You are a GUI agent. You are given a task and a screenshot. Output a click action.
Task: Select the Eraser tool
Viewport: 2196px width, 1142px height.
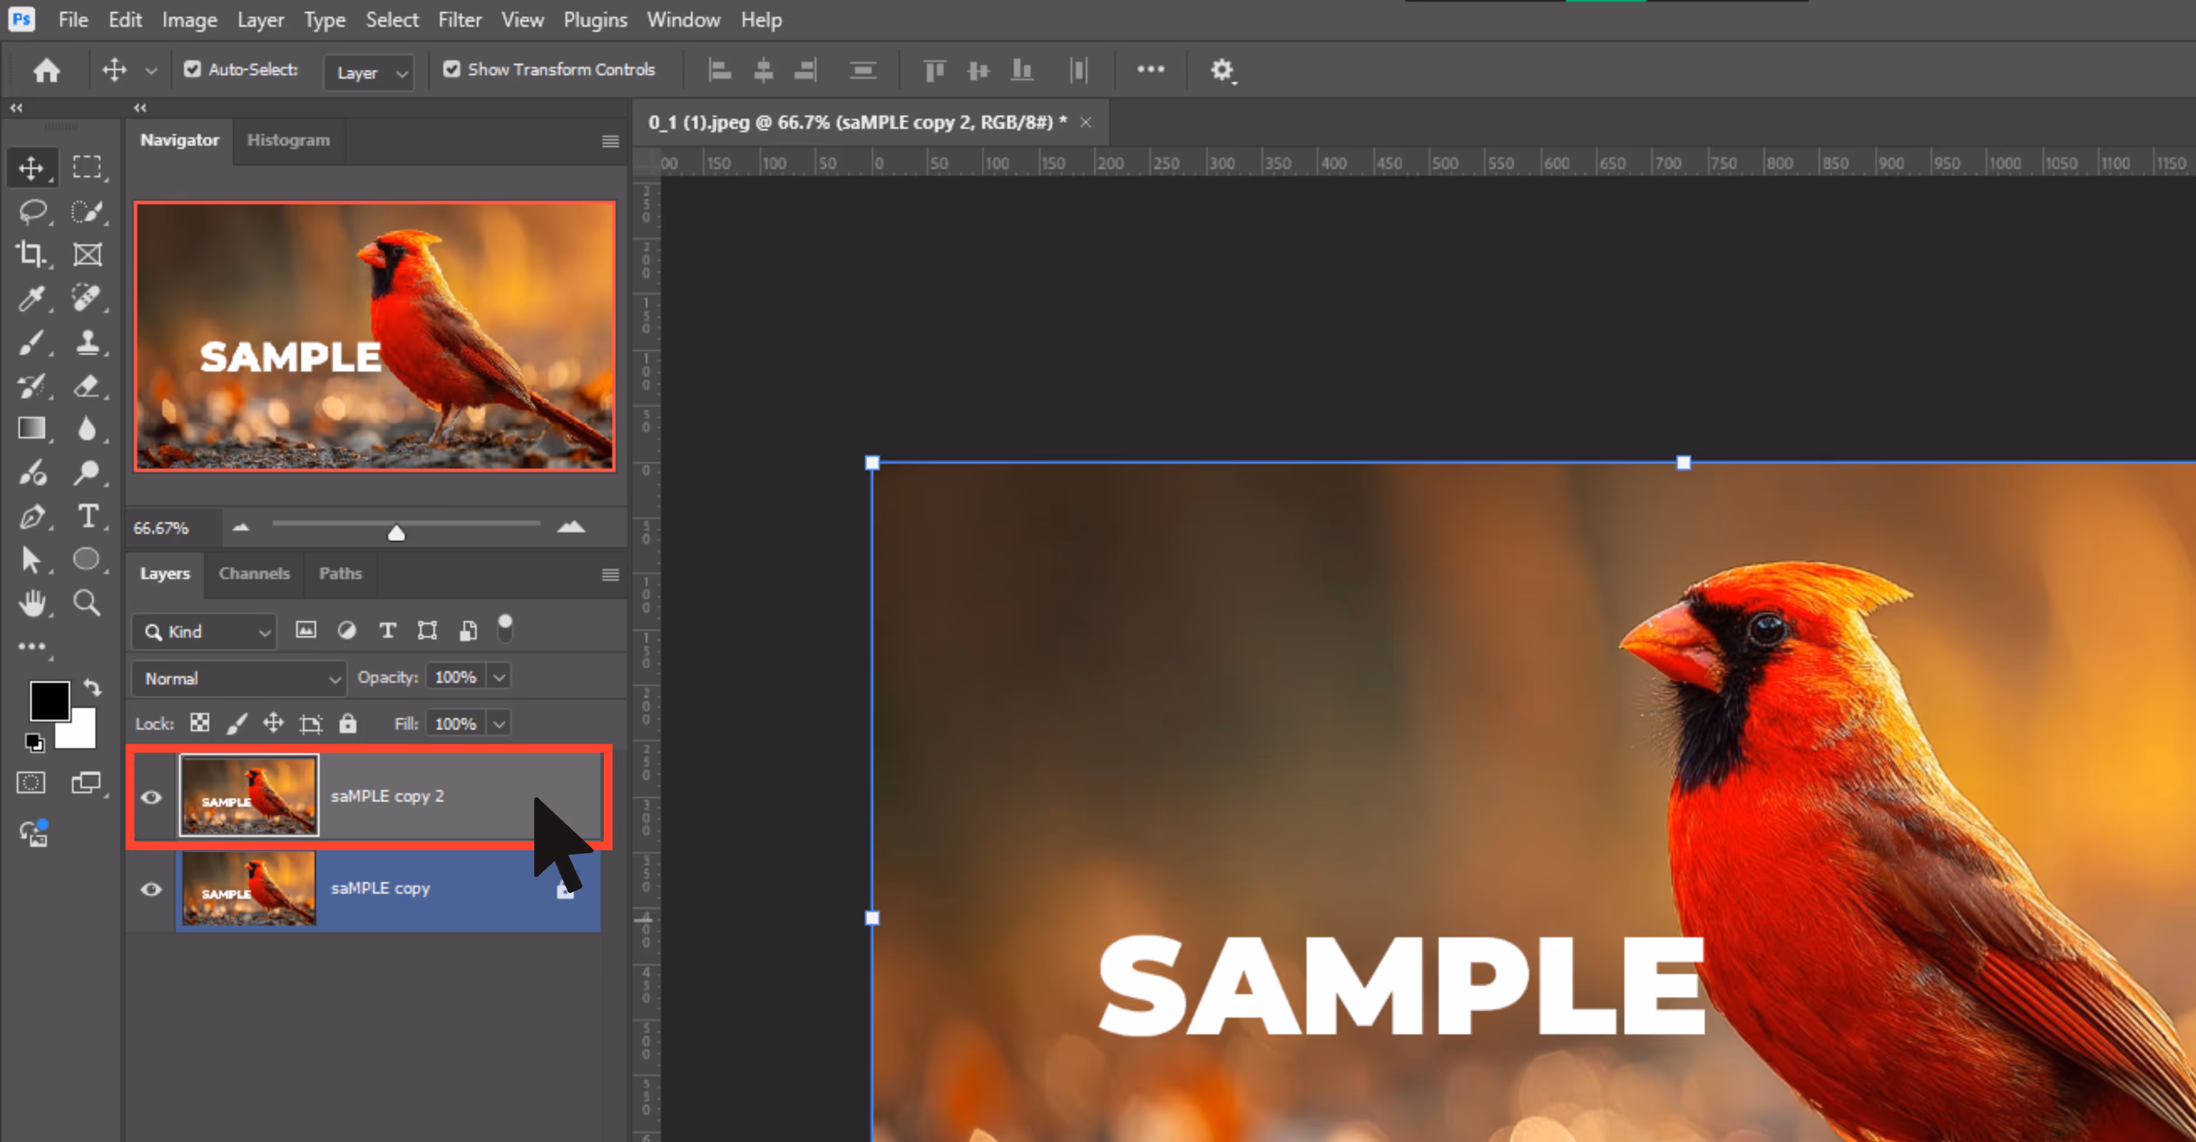point(87,385)
